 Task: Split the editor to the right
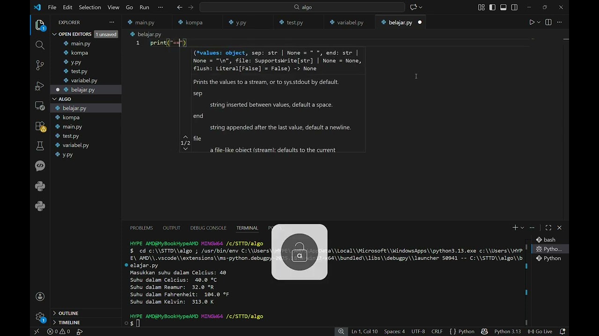(x=548, y=22)
